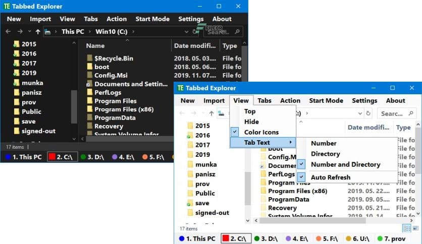Expand chevron after This PC in dark address bar
The width and height of the screenshot is (422, 244).
click(x=90, y=32)
